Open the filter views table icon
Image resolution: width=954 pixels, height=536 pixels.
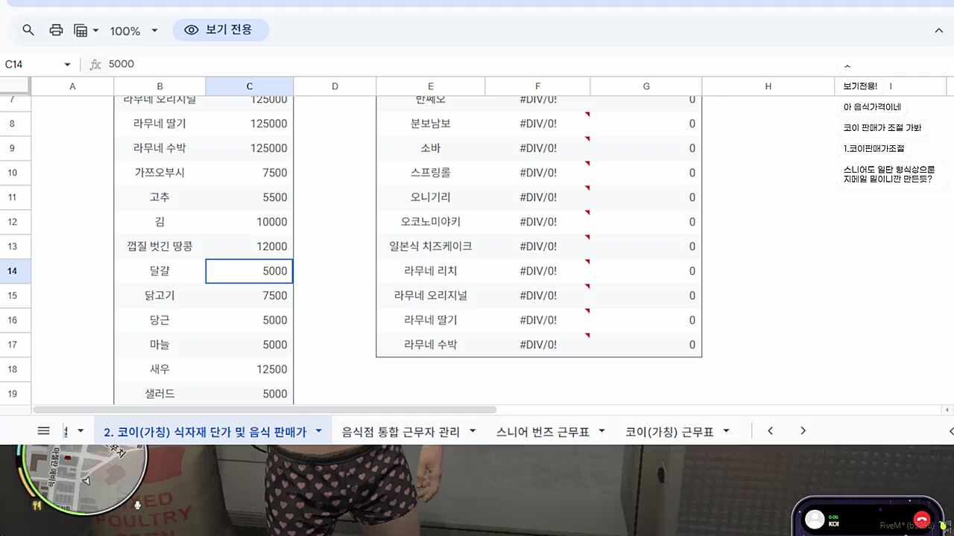[x=81, y=31]
